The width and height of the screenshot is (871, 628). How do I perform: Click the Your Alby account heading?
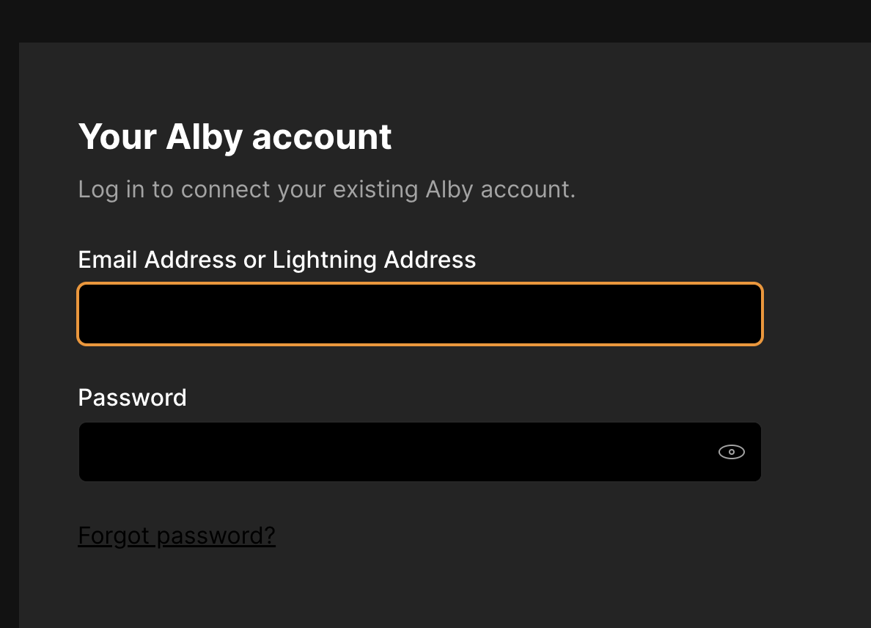234,136
